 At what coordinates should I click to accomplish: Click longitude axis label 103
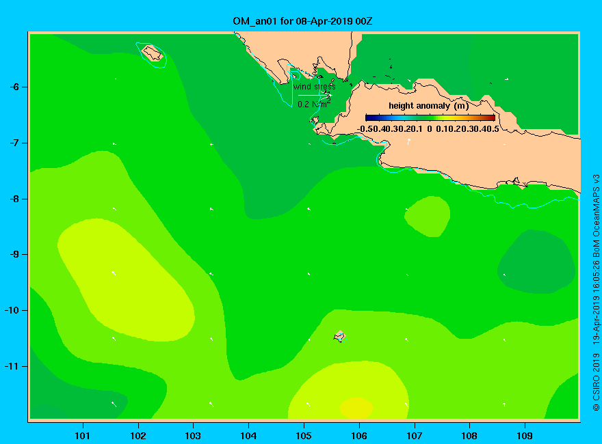click(193, 436)
